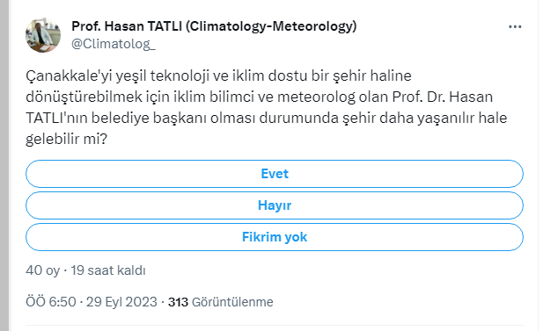Select the divider line under the tweet footer
543x331 pixels.
point(275,325)
